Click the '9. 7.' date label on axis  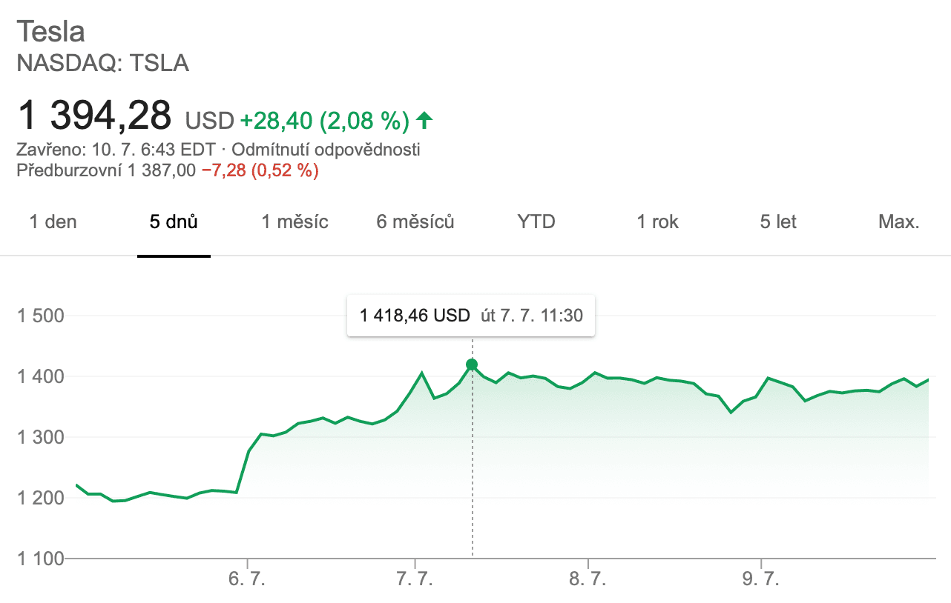pyautogui.click(x=761, y=580)
